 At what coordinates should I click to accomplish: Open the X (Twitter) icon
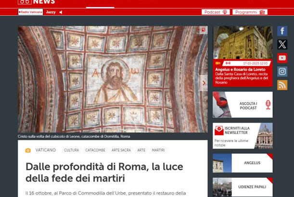click(x=282, y=44)
